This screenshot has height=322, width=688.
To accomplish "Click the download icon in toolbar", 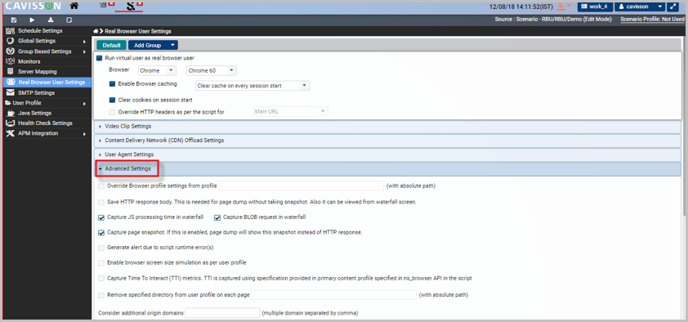I will pos(51,20).
